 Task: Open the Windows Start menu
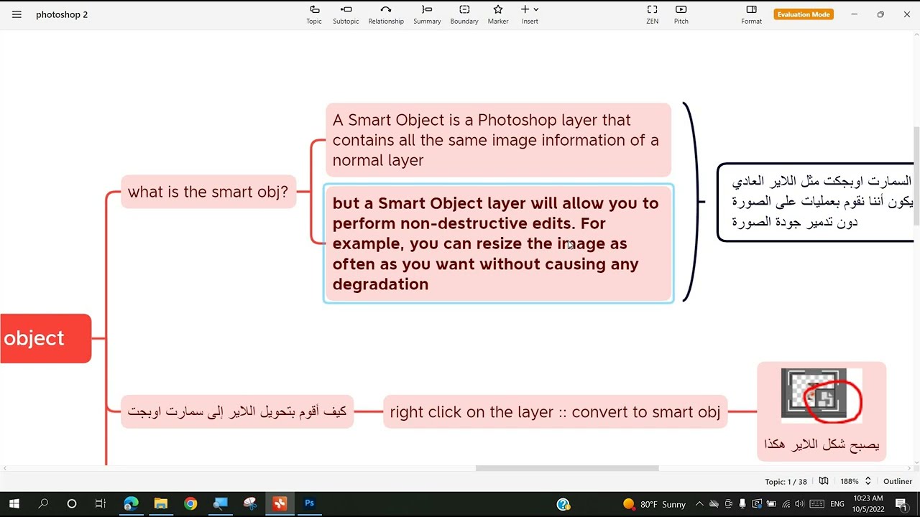[14, 503]
